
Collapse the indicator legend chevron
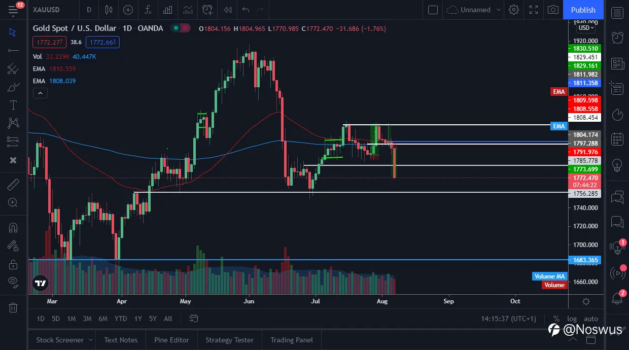tap(40, 93)
